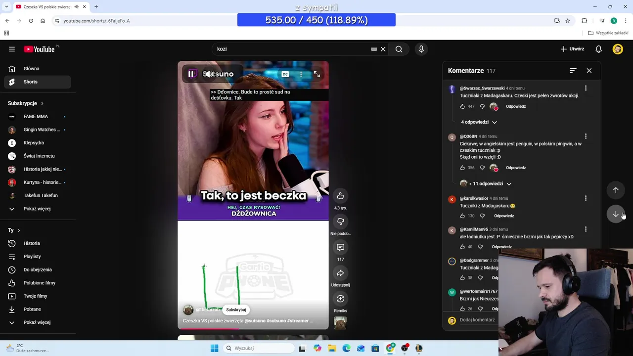Like karolkwasior's comment with 130 likes
The height and width of the screenshot is (356, 633).
point(462,216)
